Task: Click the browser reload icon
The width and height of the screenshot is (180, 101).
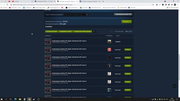Action: coord(7,5)
